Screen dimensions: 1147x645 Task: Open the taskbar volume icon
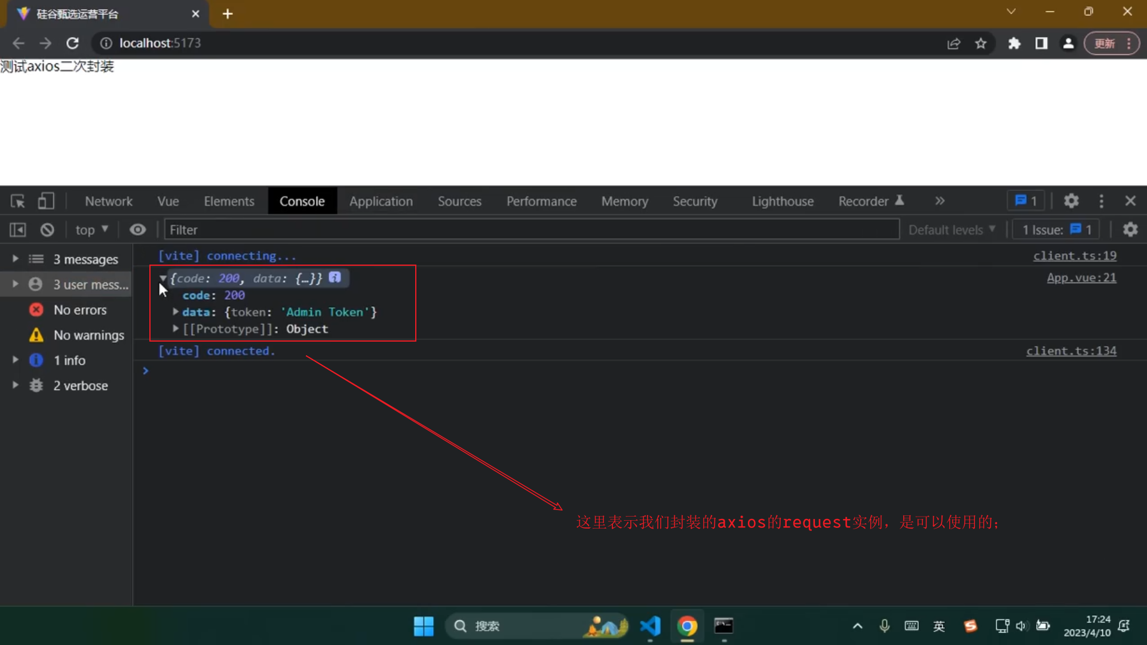tap(1021, 626)
